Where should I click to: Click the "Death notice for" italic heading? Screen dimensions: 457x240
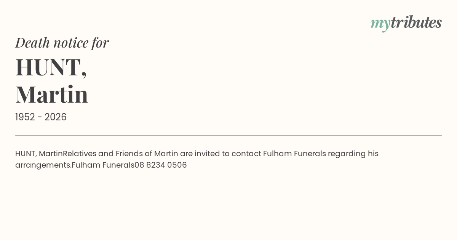pyautogui.click(x=62, y=43)
